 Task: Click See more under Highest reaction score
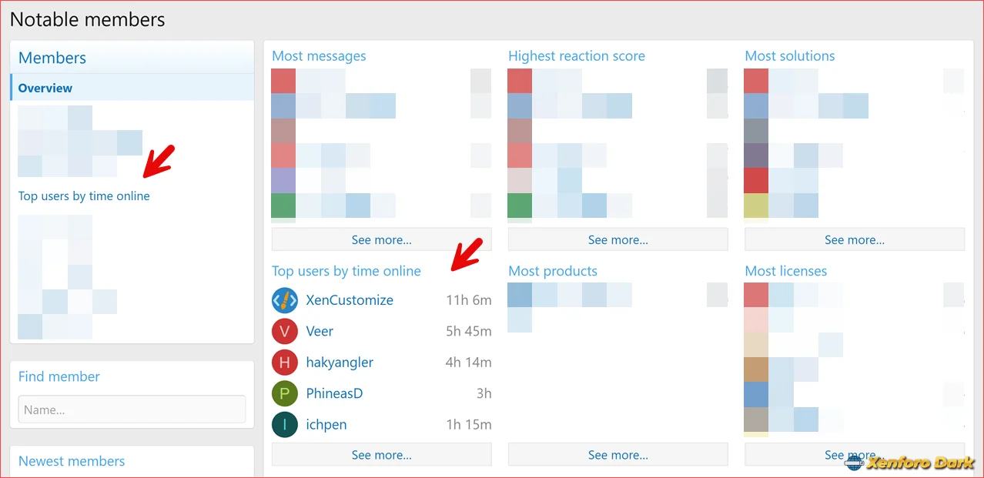618,239
